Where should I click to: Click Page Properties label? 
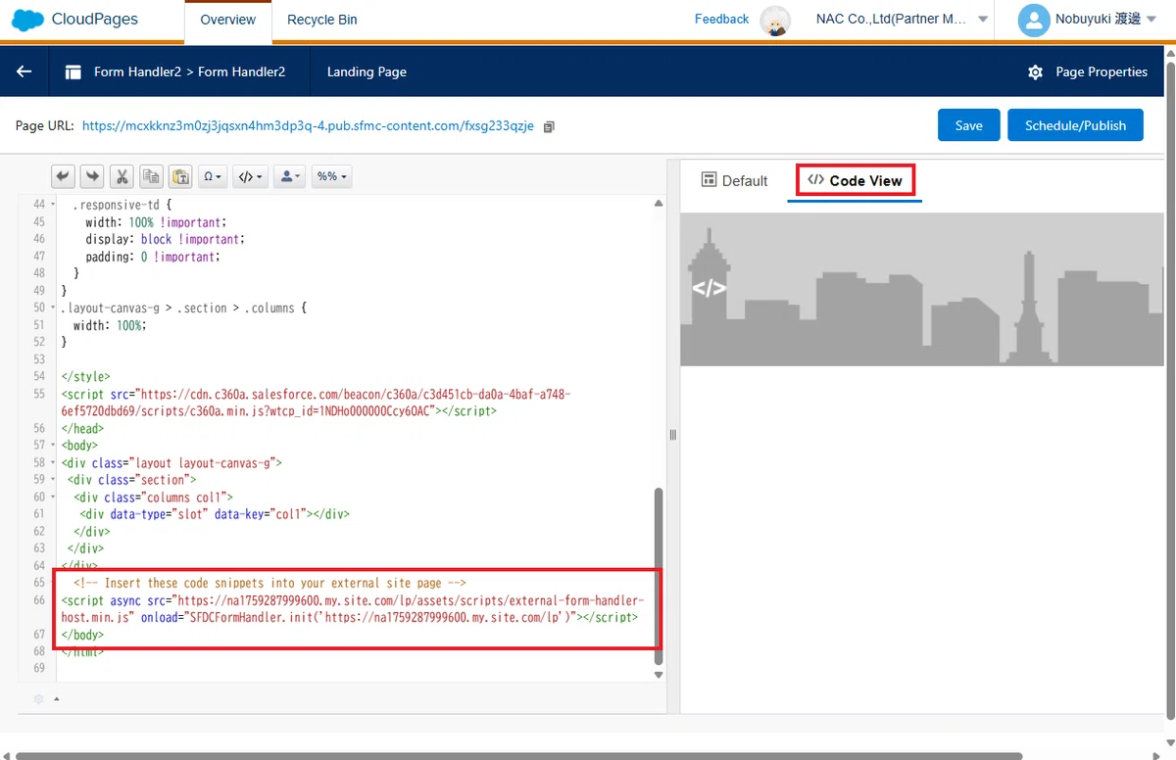pyautogui.click(x=1101, y=72)
